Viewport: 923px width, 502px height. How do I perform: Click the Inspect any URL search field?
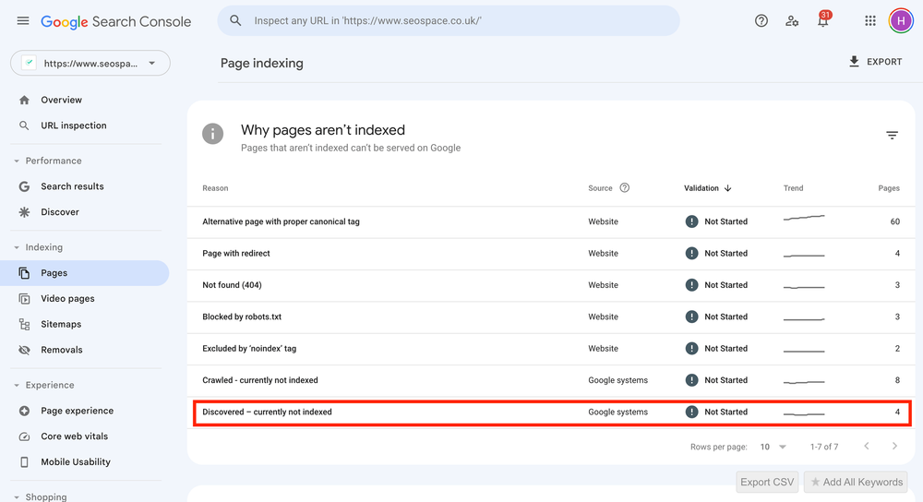point(449,20)
